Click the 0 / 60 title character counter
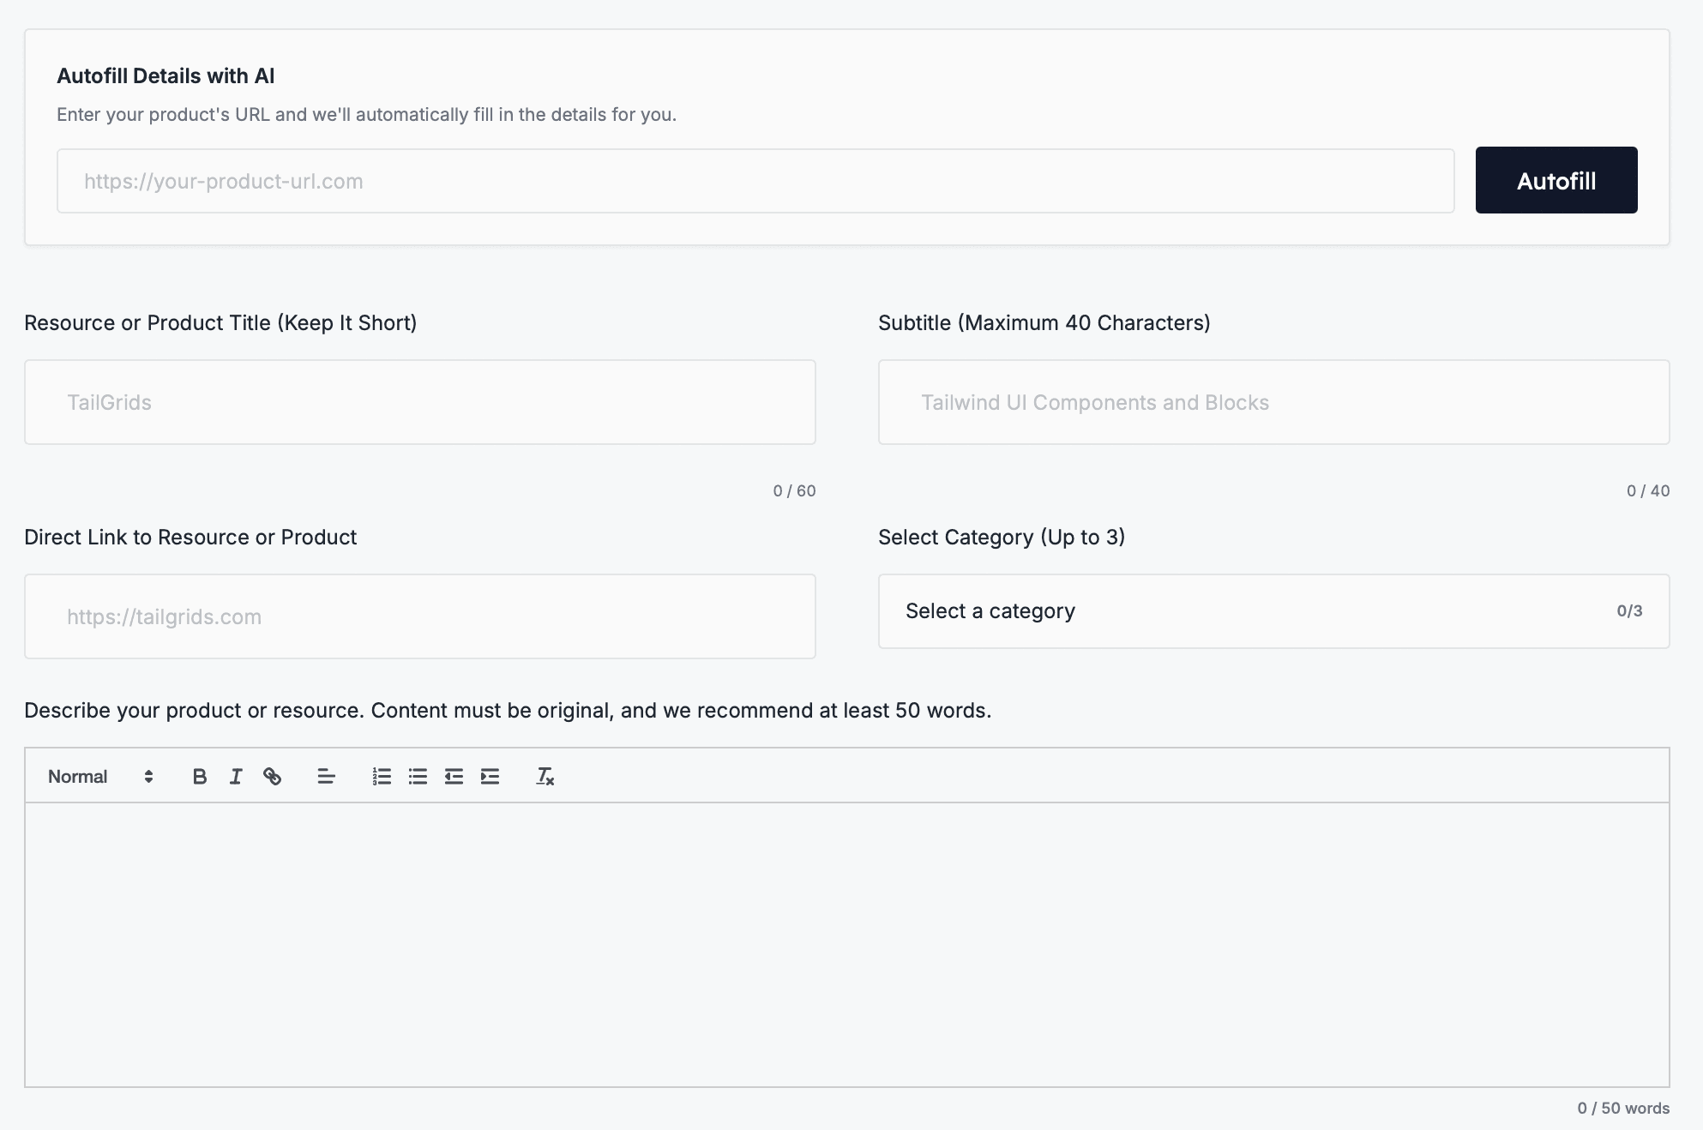The image size is (1703, 1130). (x=794, y=491)
